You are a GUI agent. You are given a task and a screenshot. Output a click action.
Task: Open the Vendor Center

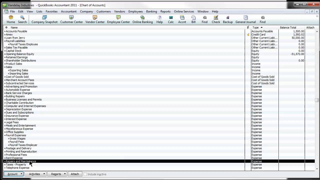[x=95, y=19]
